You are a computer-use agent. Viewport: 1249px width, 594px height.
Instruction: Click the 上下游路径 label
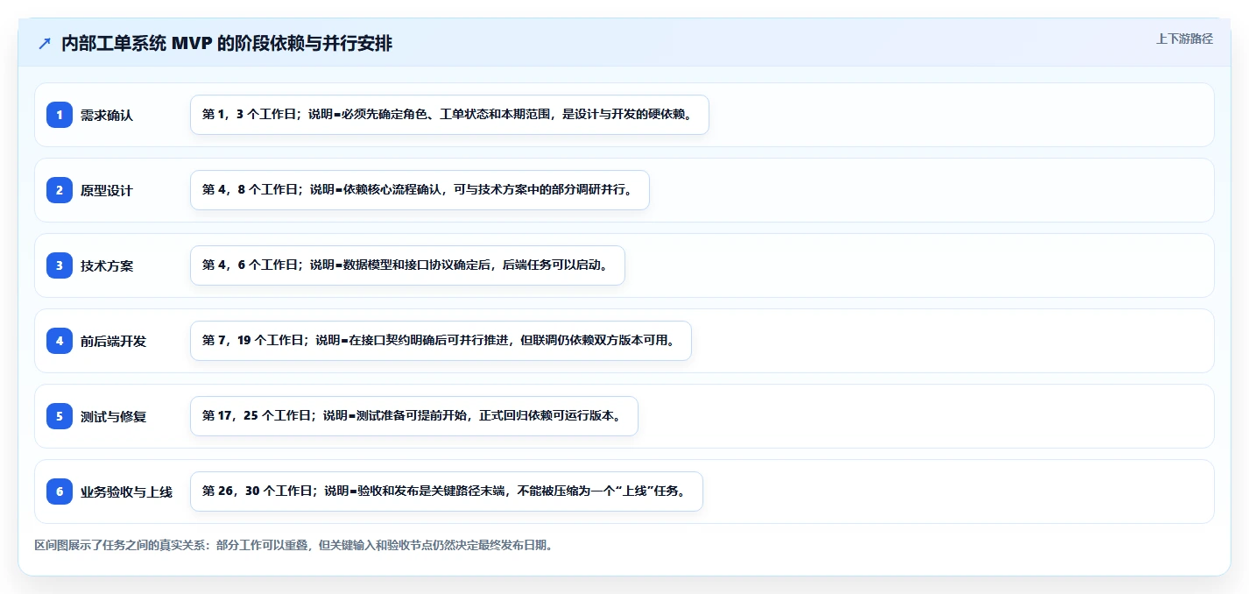[x=1184, y=39]
